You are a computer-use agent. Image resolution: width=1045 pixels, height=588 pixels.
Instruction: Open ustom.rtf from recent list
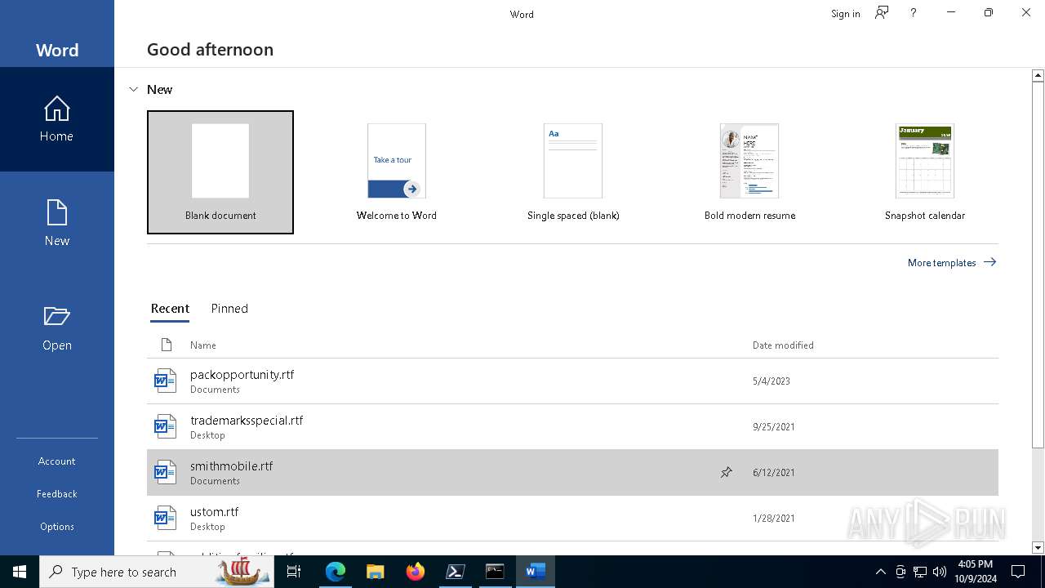point(572,518)
